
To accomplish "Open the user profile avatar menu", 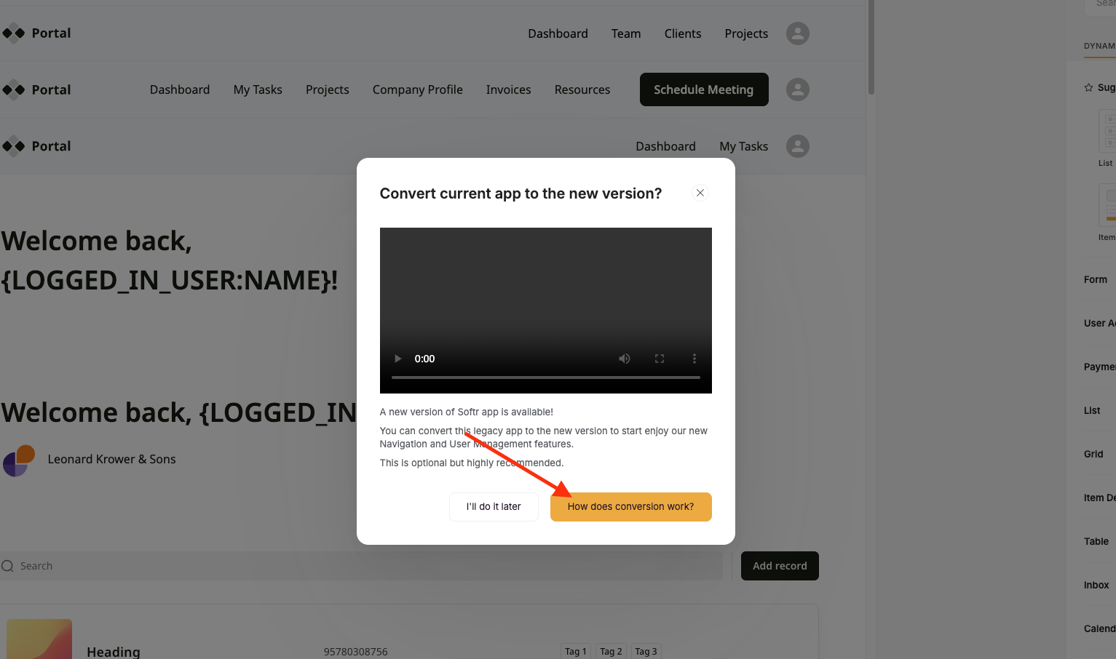I will [x=797, y=33].
